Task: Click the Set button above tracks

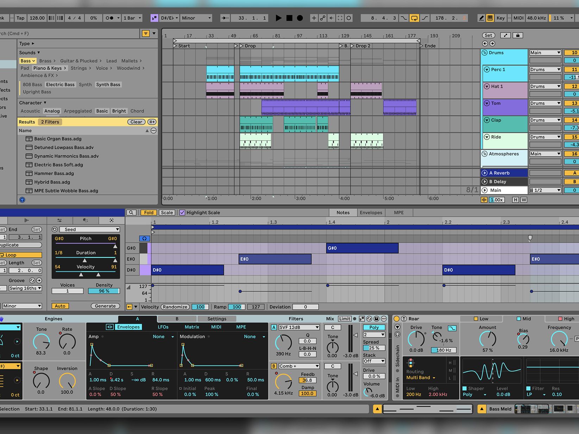Action: pos(488,35)
